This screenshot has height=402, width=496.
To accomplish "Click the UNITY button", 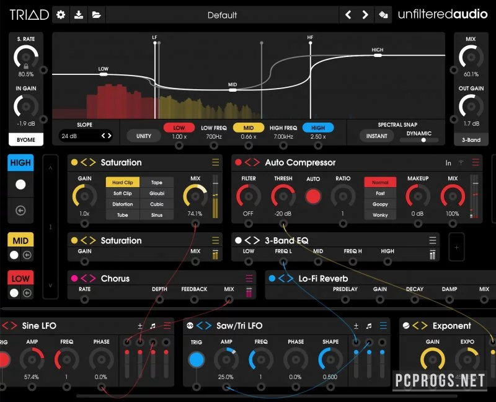I will click(144, 136).
